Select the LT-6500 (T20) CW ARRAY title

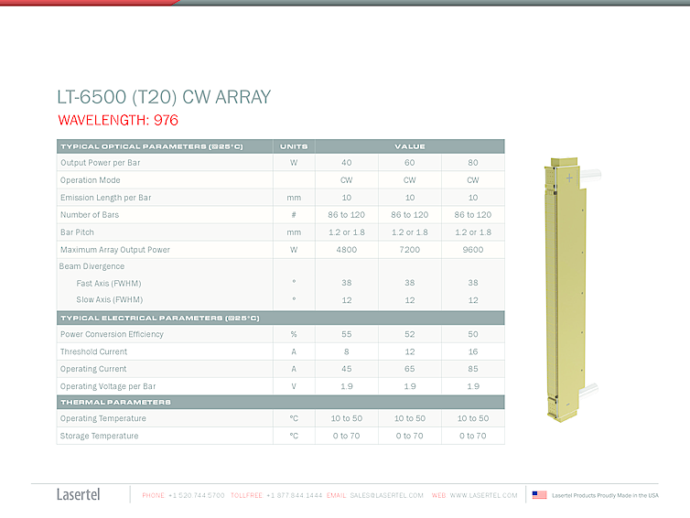163,97
